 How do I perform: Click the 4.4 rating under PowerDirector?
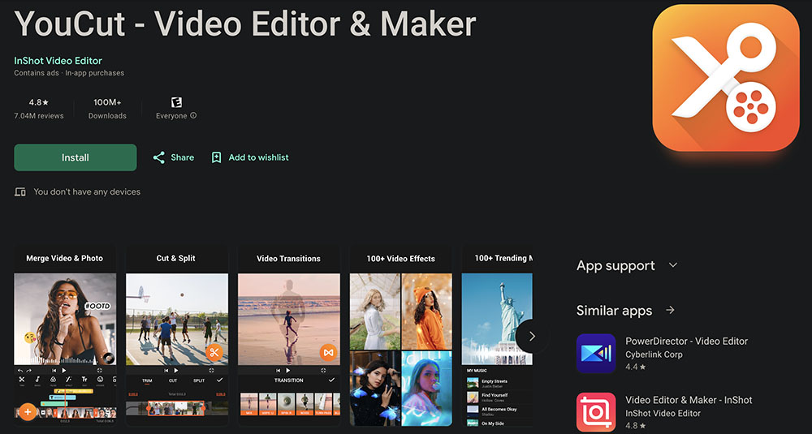tap(636, 367)
